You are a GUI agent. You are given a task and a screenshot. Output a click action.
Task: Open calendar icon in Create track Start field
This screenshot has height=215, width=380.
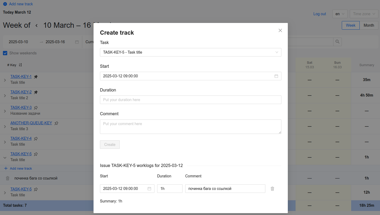click(x=276, y=76)
